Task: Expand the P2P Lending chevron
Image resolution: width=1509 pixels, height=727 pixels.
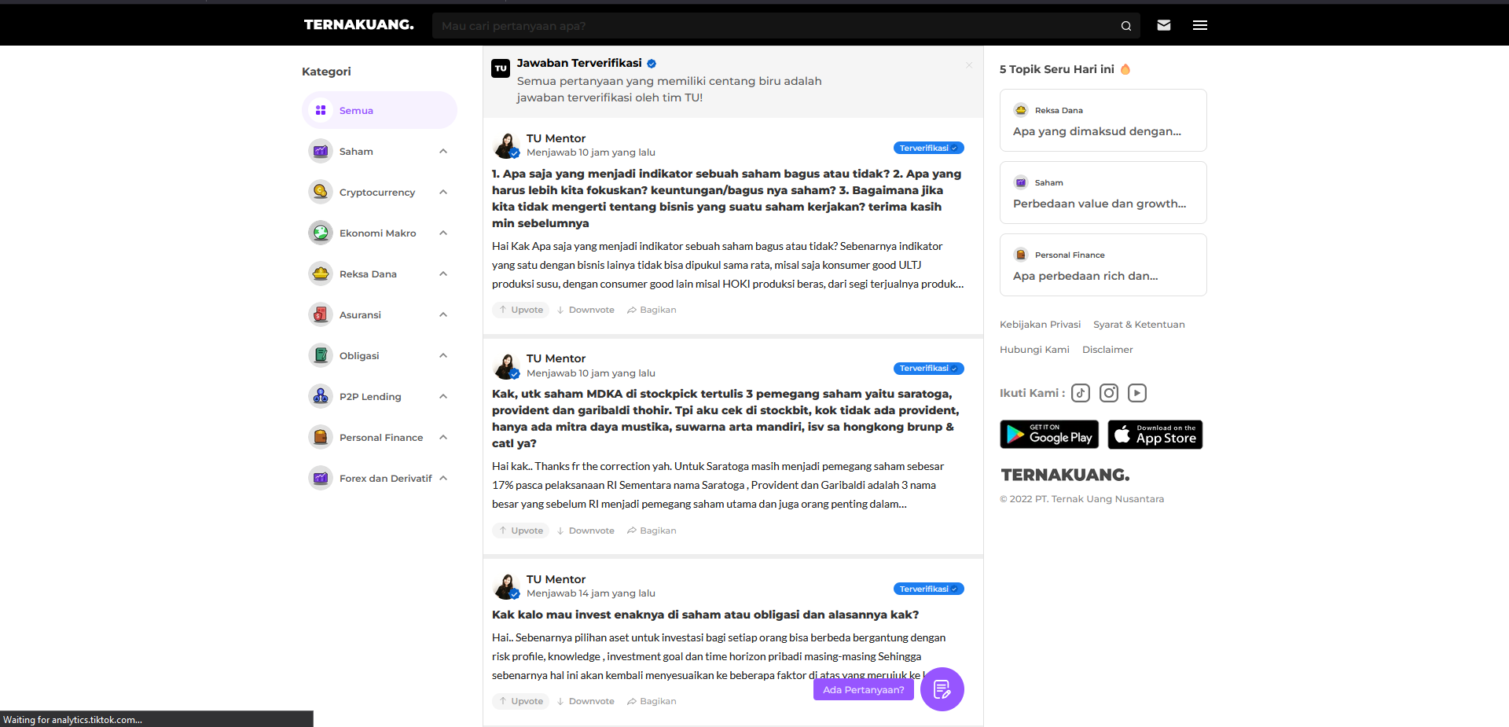Action: (443, 396)
